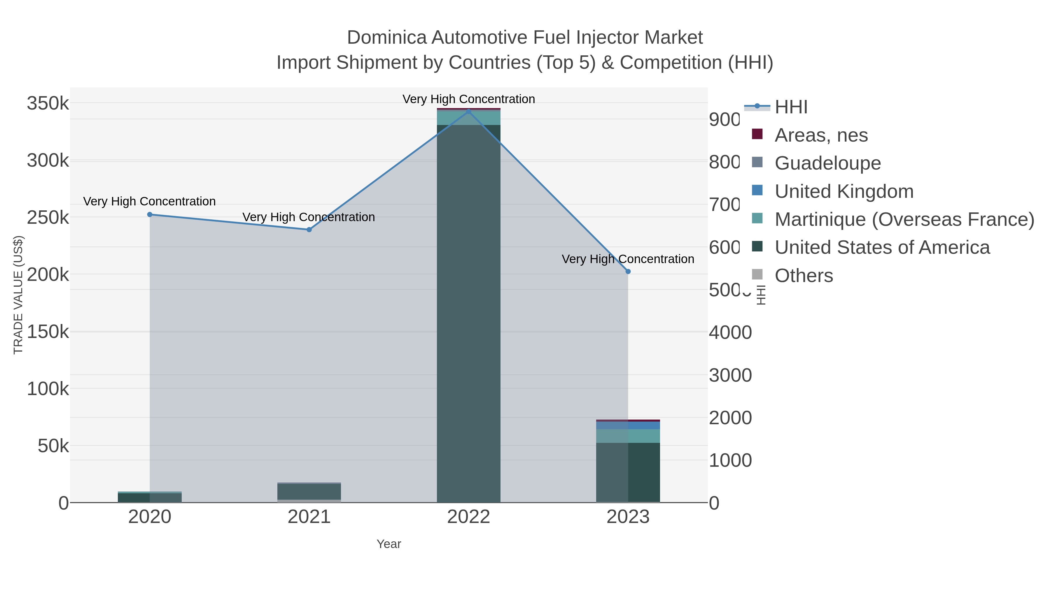Click the dark red Areas, nes swatch
The width and height of the screenshot is (1050, 590).
757,134
